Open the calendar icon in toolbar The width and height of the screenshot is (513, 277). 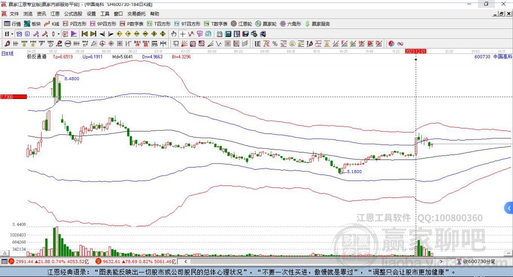point(219,34)
